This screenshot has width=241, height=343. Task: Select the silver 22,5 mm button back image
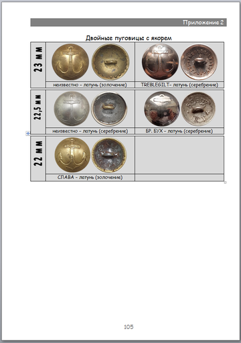click(x=109, y=109)
